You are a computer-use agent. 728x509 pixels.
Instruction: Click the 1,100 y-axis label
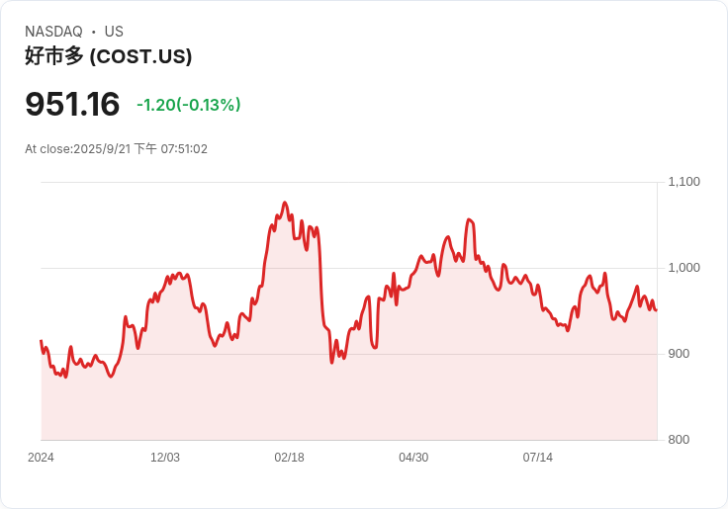point(684,182)
